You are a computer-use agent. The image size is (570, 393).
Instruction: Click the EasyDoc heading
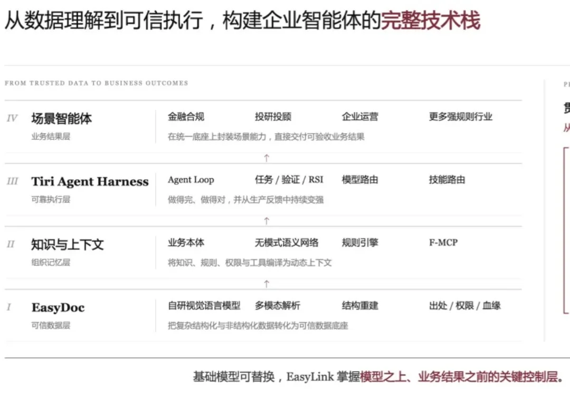(x=58, y=307)
